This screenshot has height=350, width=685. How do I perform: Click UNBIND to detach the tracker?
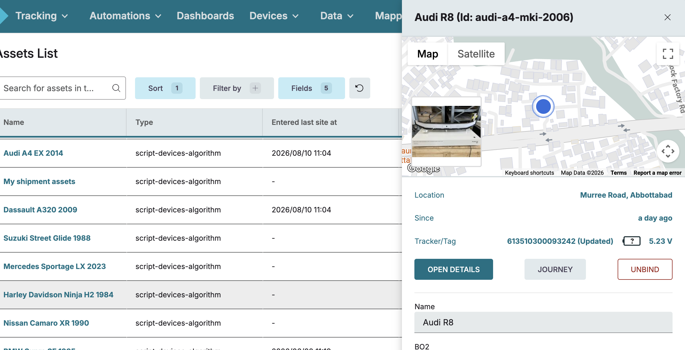pos(645,269)
